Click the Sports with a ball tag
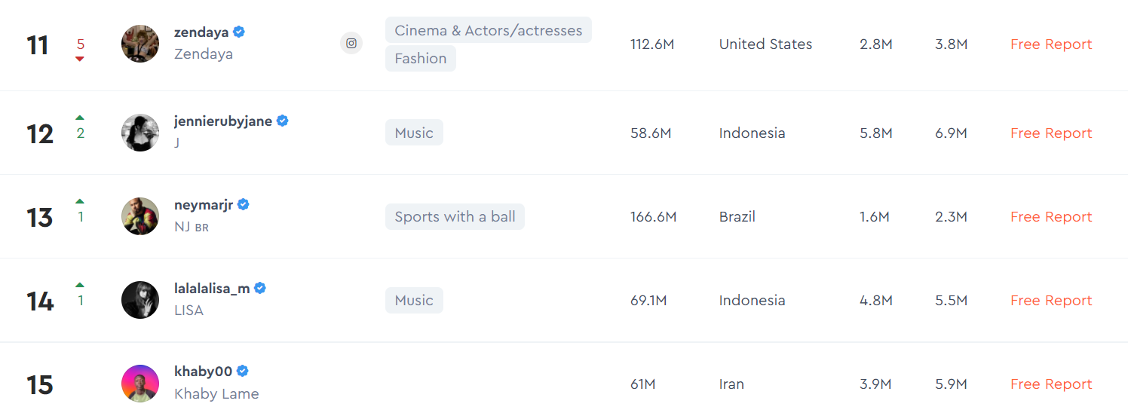The height and width of the screenshot is (416, 1128). click(x=455, y=217)
